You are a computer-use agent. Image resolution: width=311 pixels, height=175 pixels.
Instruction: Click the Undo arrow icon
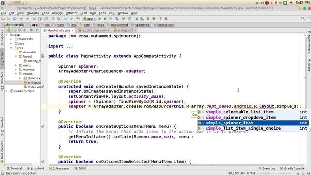pos(21,19)
